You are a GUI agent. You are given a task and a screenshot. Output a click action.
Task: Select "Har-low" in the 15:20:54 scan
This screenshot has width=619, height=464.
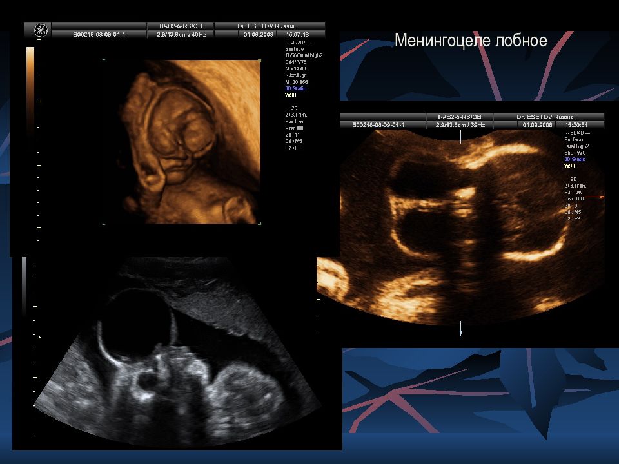click(x=573, y=192)
